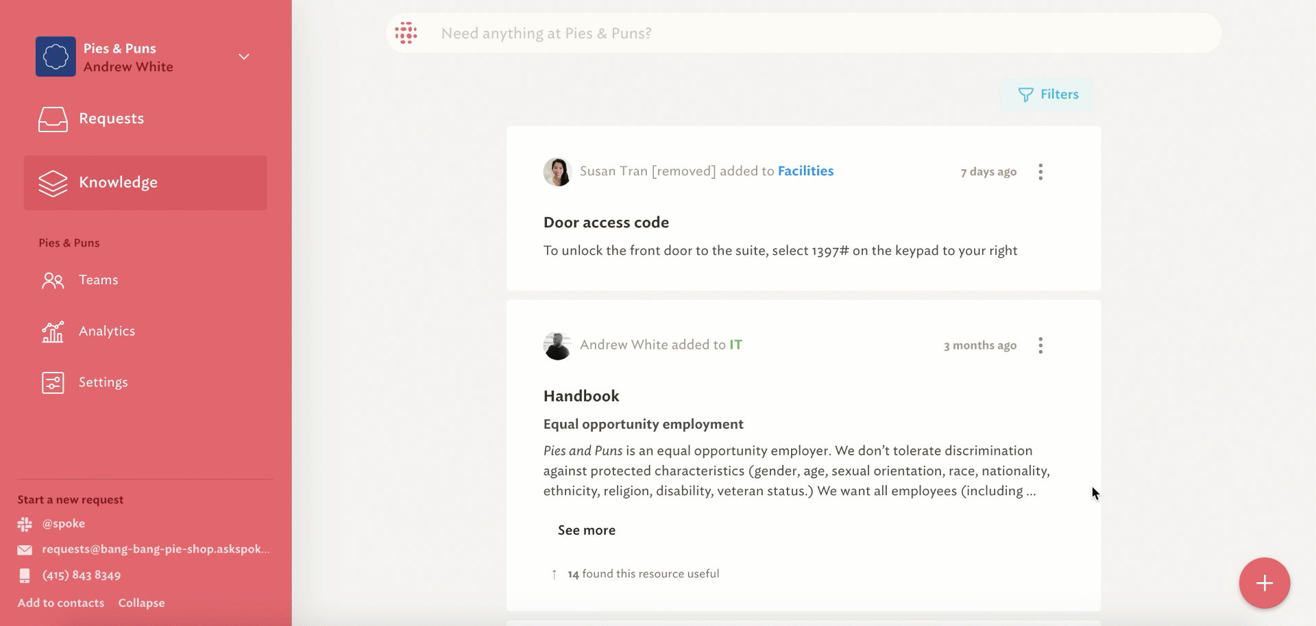This screenshot has width=1316, height=626.
Task: Click the Settings sliders icon
Action: 53,383
